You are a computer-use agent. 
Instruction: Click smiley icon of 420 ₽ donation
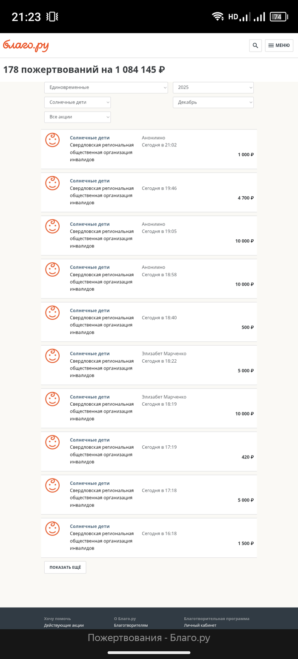point(52,442)
